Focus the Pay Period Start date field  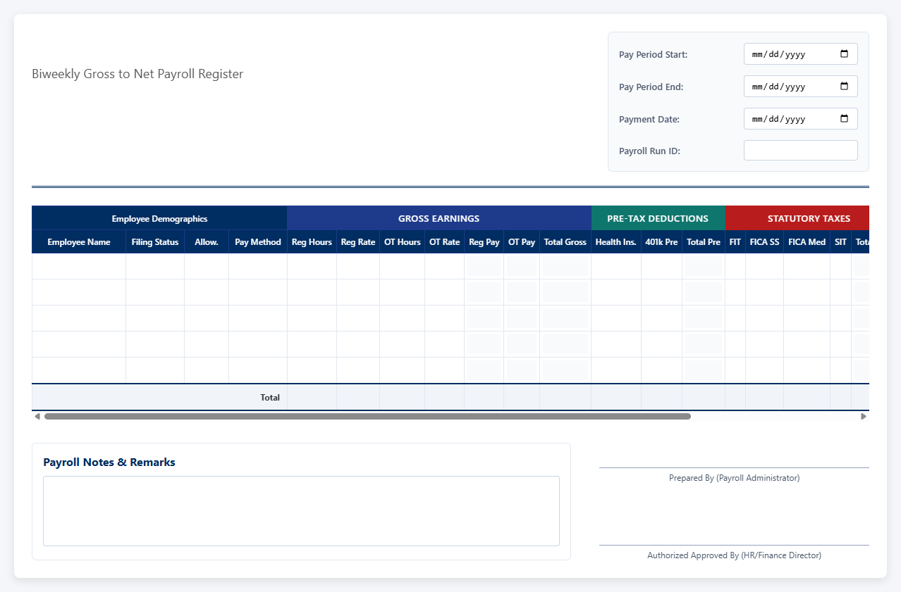(x=800, y=54)
